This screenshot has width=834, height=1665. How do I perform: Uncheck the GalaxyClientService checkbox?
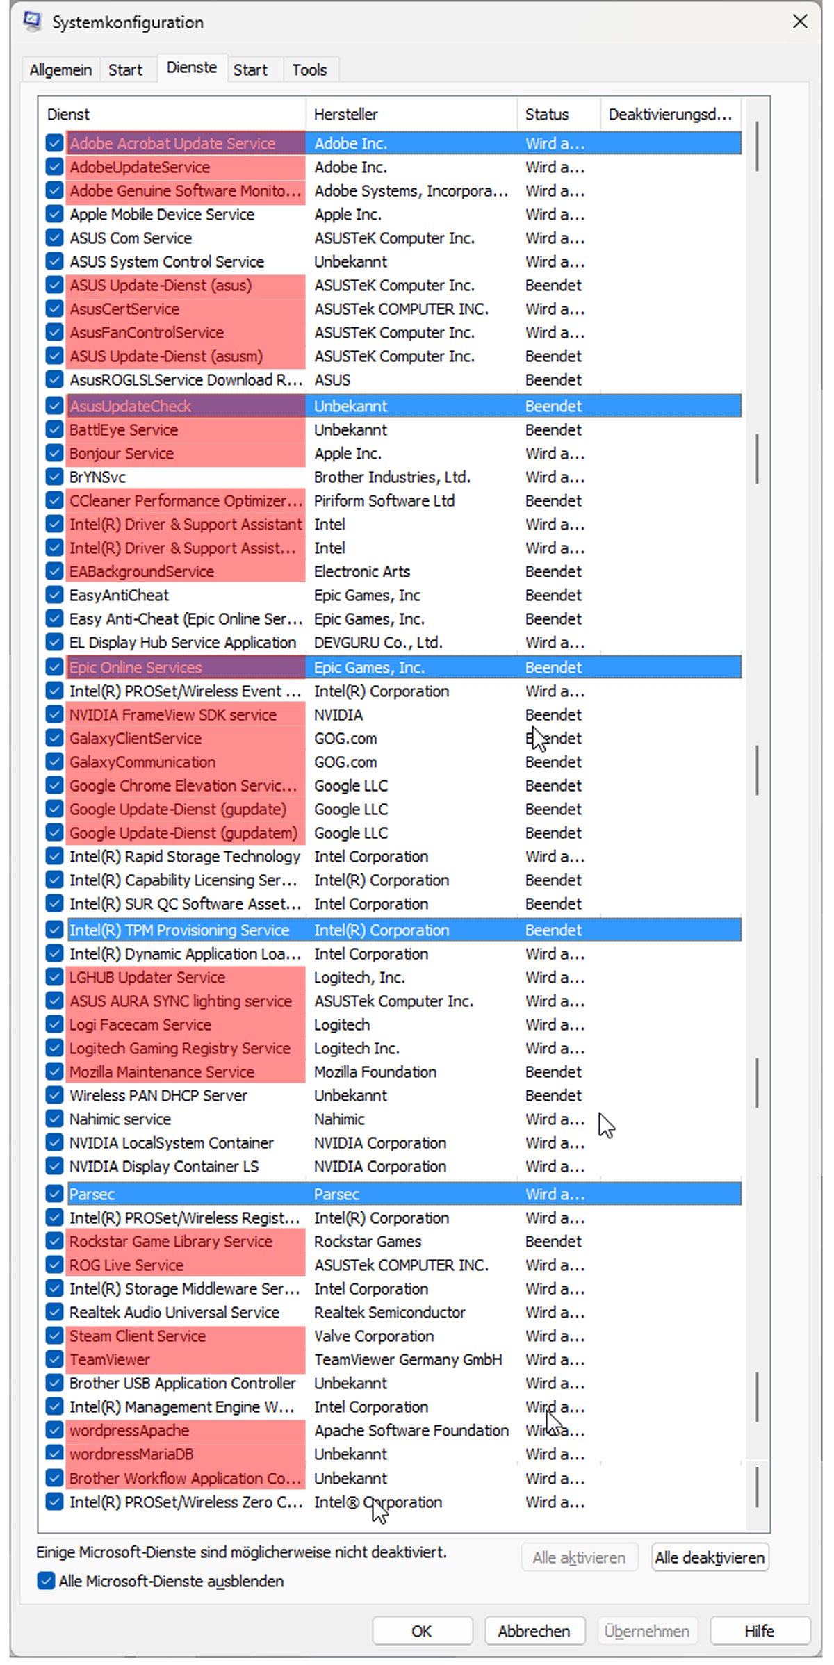click(x=54, y=738)
